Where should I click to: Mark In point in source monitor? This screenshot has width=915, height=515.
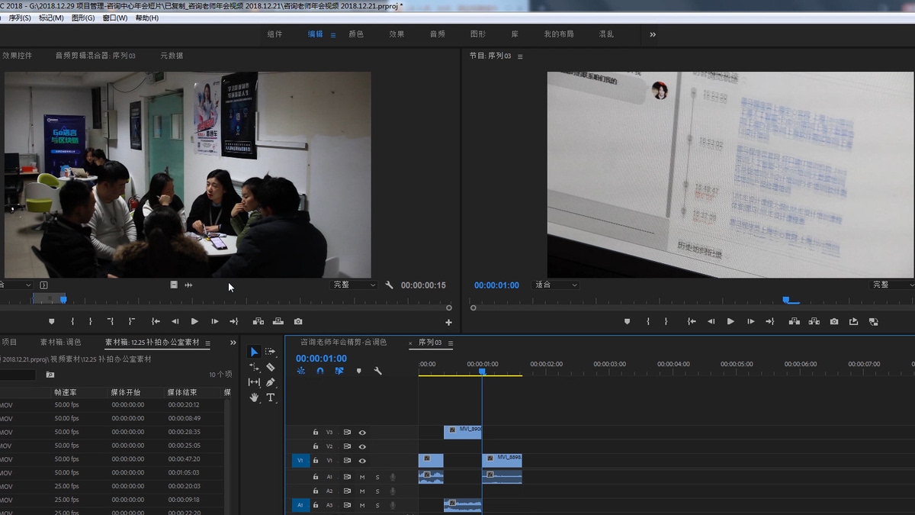[72, 321]
